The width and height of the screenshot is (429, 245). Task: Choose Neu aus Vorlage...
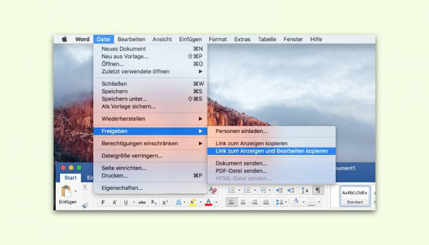point(150,56)
